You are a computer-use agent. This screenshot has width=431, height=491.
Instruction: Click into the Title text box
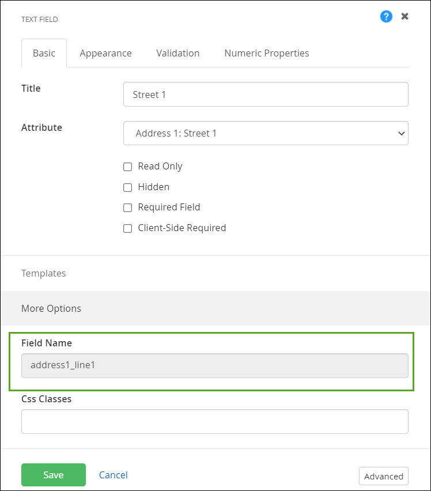266,95
